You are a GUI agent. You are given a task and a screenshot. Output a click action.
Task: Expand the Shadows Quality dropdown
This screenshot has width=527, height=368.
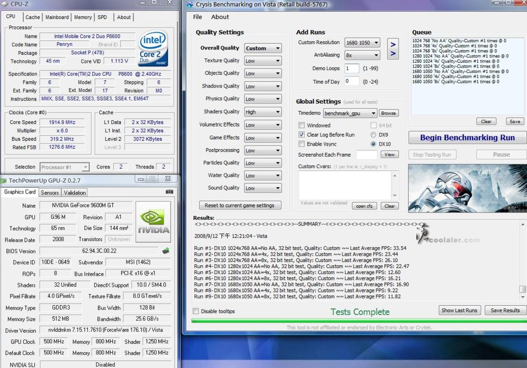click(x=263, y=86)
